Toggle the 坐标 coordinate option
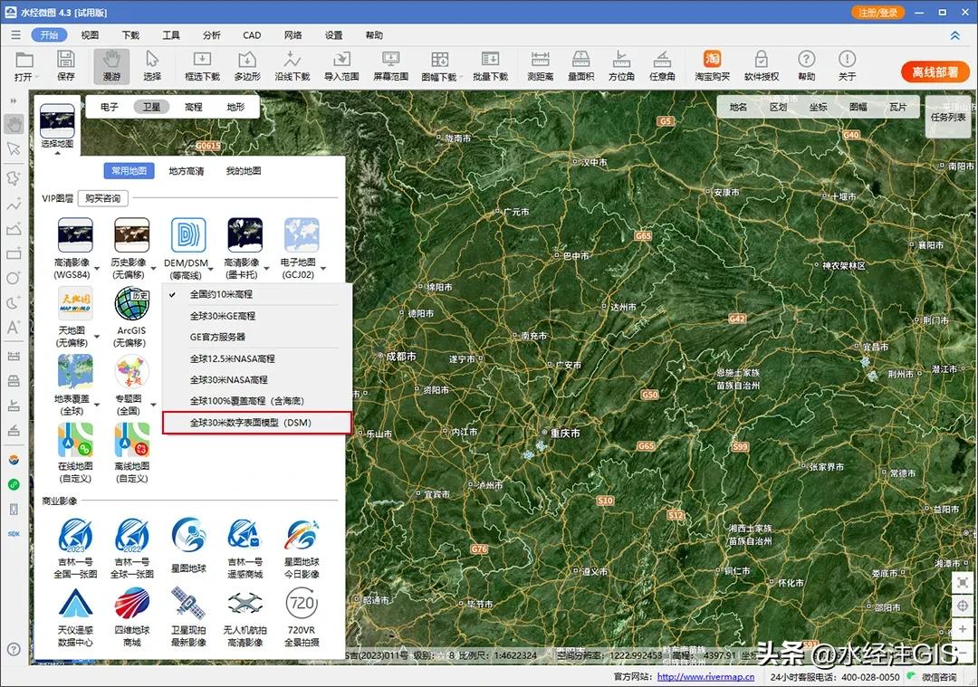The height and width of the screenshot is (687, 978). pos(818,107)
